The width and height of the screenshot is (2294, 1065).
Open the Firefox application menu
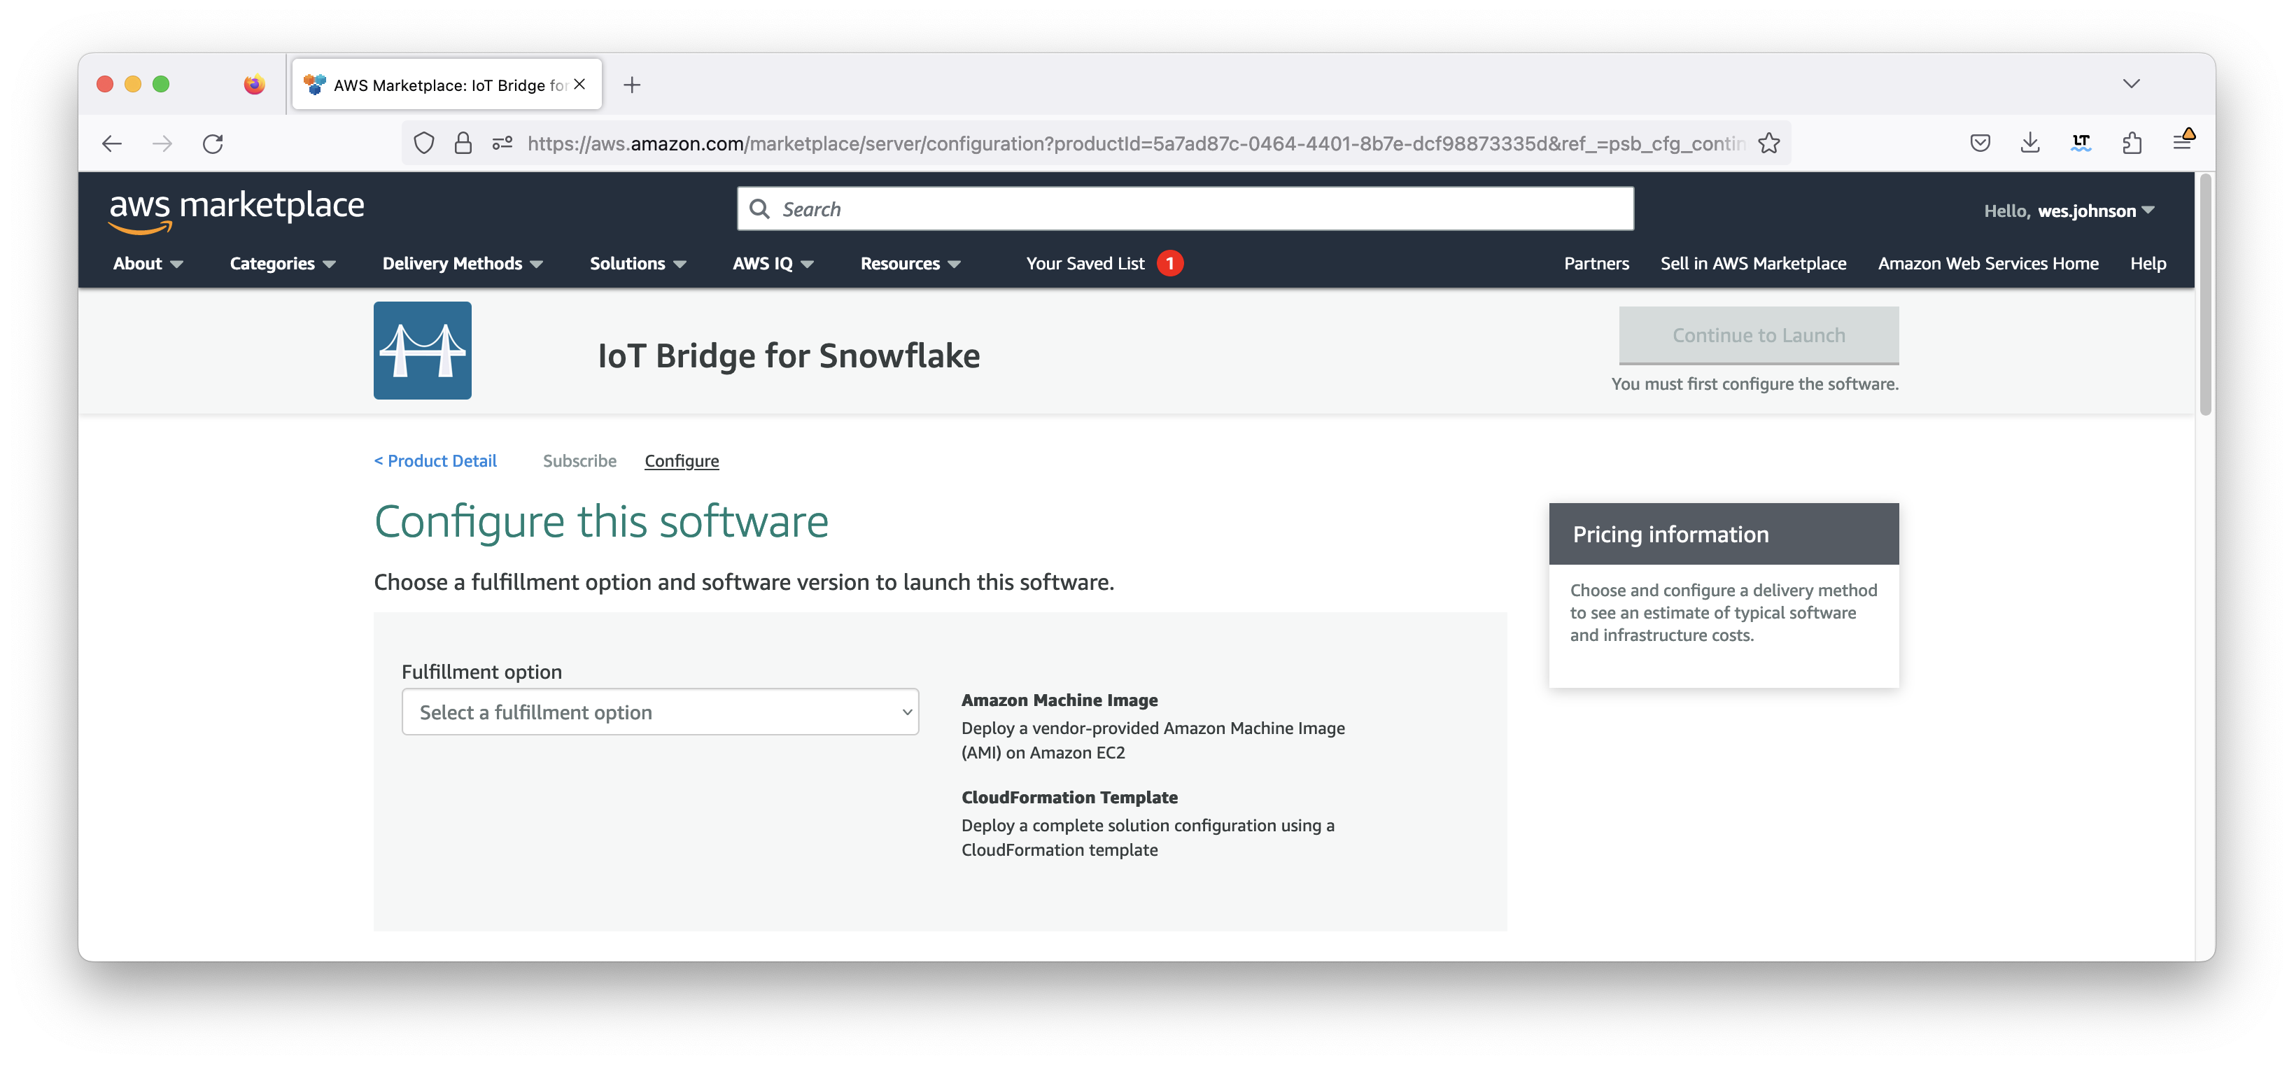(2183, 141)
